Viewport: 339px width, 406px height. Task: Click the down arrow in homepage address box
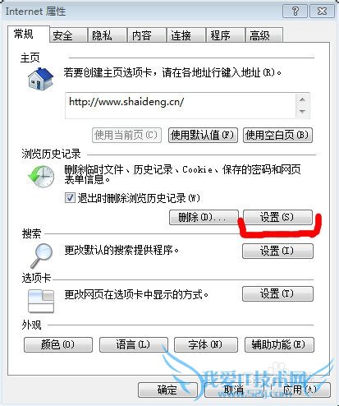(302, 111)
